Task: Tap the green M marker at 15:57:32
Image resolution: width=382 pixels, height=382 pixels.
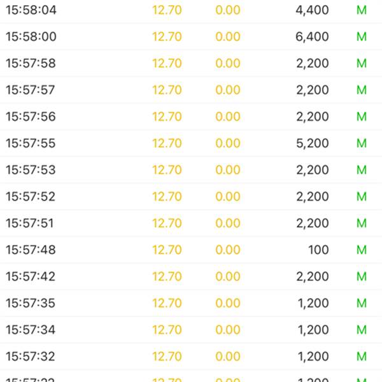Action: tap(362, 357)
